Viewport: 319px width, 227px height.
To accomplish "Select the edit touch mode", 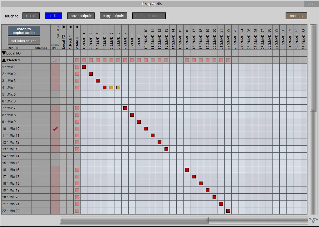I will 53,16.
